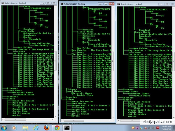Screen dimensions: 175x131
Task: Open Windows Explorer folder icon in taskbar
Action: click(25, 128)
